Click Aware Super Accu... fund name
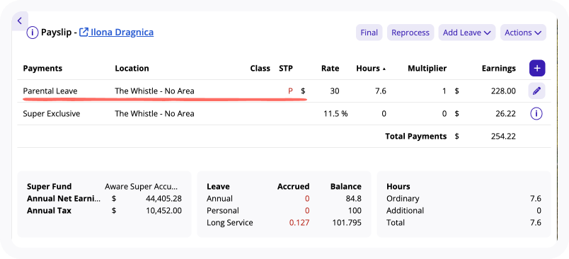This screenshot has height=259, width=569. [x=142, y=187]
